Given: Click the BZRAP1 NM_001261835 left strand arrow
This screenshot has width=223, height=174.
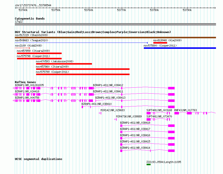Looking at the screenshot, I should tap(14, 88).
